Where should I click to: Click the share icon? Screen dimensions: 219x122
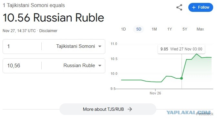(x=179, y=7)
